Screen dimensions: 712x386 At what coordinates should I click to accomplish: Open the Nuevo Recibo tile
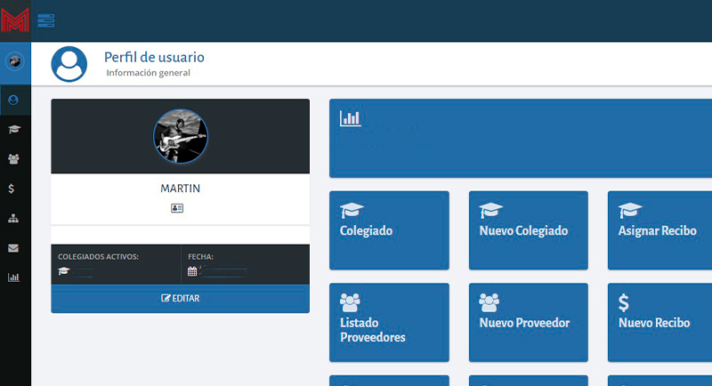point(659,322)
